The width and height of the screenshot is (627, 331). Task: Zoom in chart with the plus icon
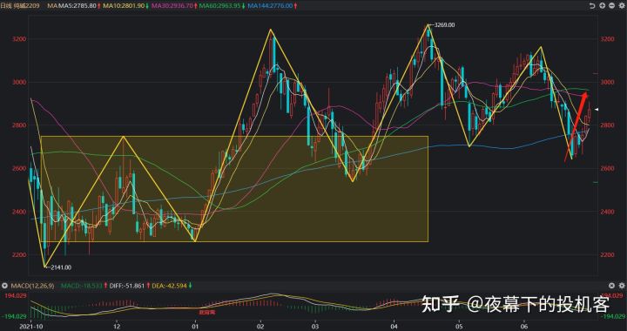pyautogui.click(x=603, y=6)
